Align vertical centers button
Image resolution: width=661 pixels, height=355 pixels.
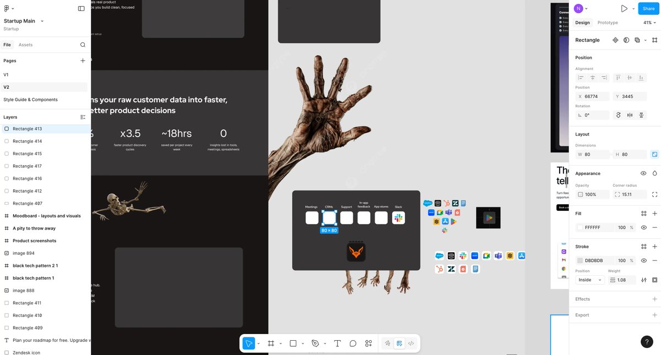(630, 78)
